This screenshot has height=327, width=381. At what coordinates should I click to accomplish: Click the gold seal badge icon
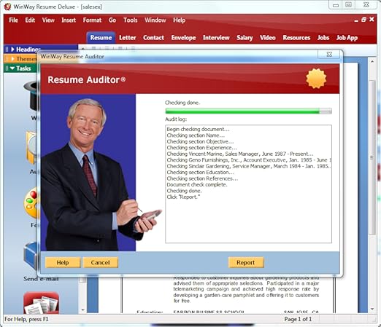pyautogui.click(x=316, y=79)
